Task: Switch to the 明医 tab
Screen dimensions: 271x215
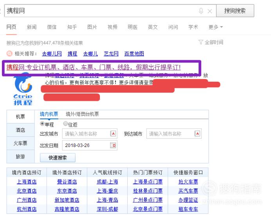Action: [132, 27]
